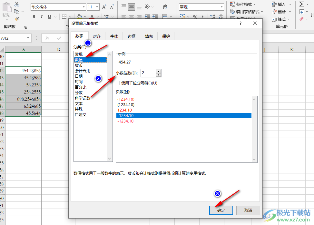
Task: Switch to the 对齐 alignment tab
Action: pos(96,36)
